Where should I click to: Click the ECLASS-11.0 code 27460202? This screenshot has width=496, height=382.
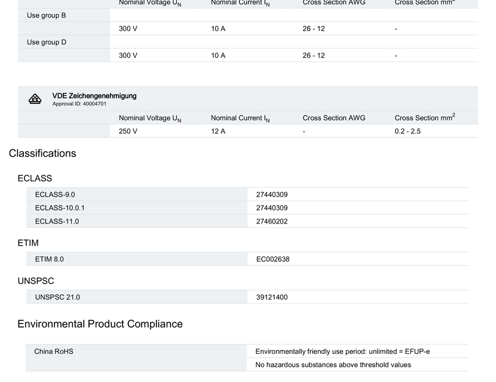272,221
